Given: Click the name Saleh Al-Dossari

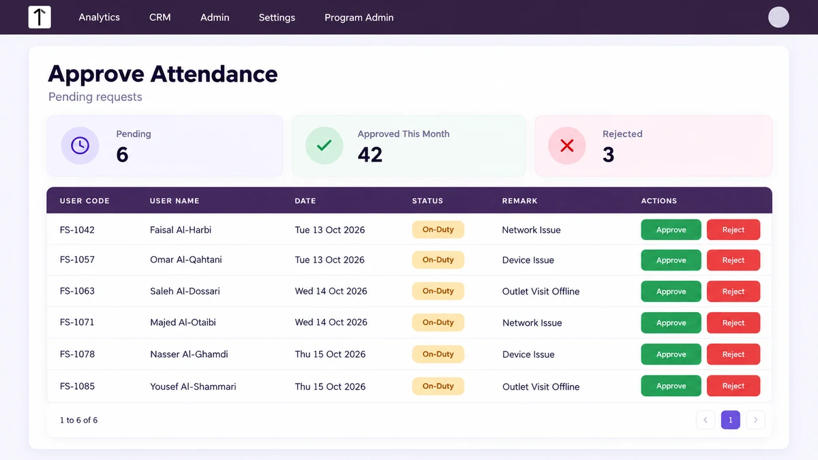Looking at the screenshot, I should [x=185, y=291].
